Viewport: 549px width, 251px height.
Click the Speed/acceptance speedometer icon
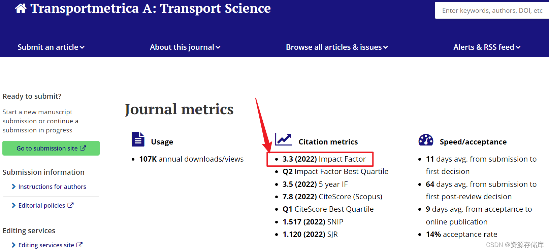click(x=426, y=140)
